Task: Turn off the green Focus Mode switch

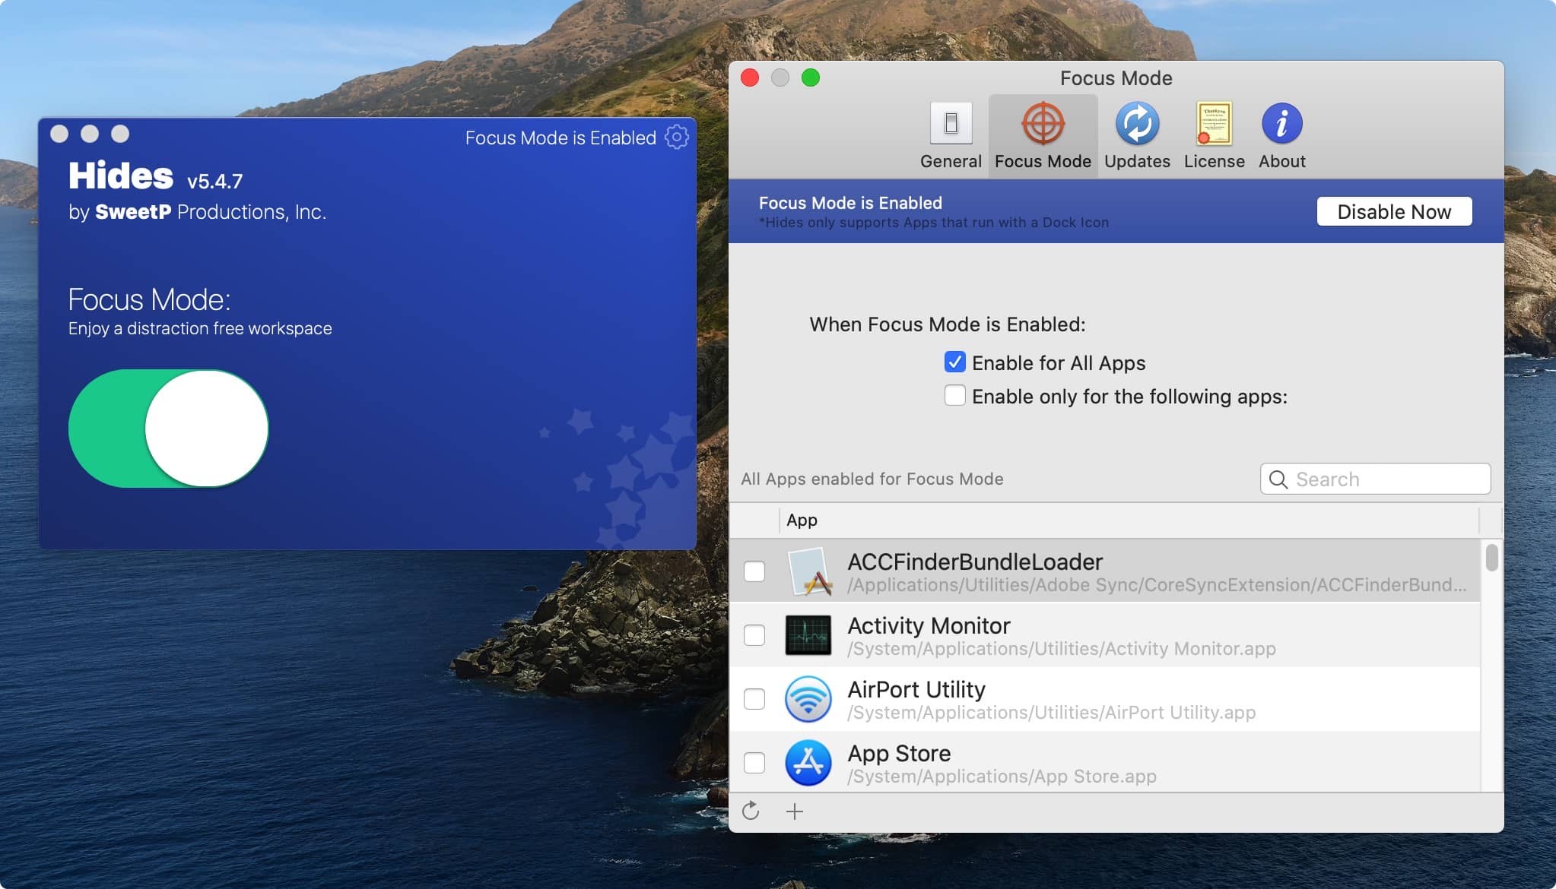Action: click(168, 429)
